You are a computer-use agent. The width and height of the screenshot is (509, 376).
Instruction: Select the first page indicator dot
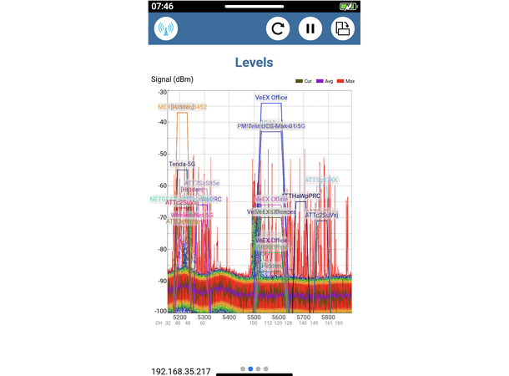click(x=243, y=368)
